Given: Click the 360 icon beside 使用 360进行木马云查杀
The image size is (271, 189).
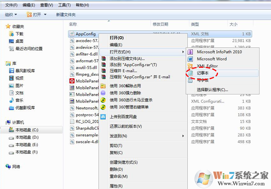Looking at the screenshot, I should tap(103, 100).
